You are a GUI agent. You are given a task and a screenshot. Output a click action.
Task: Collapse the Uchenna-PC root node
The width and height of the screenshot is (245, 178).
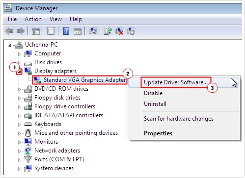pyautogui.click(x=10, y=45)
